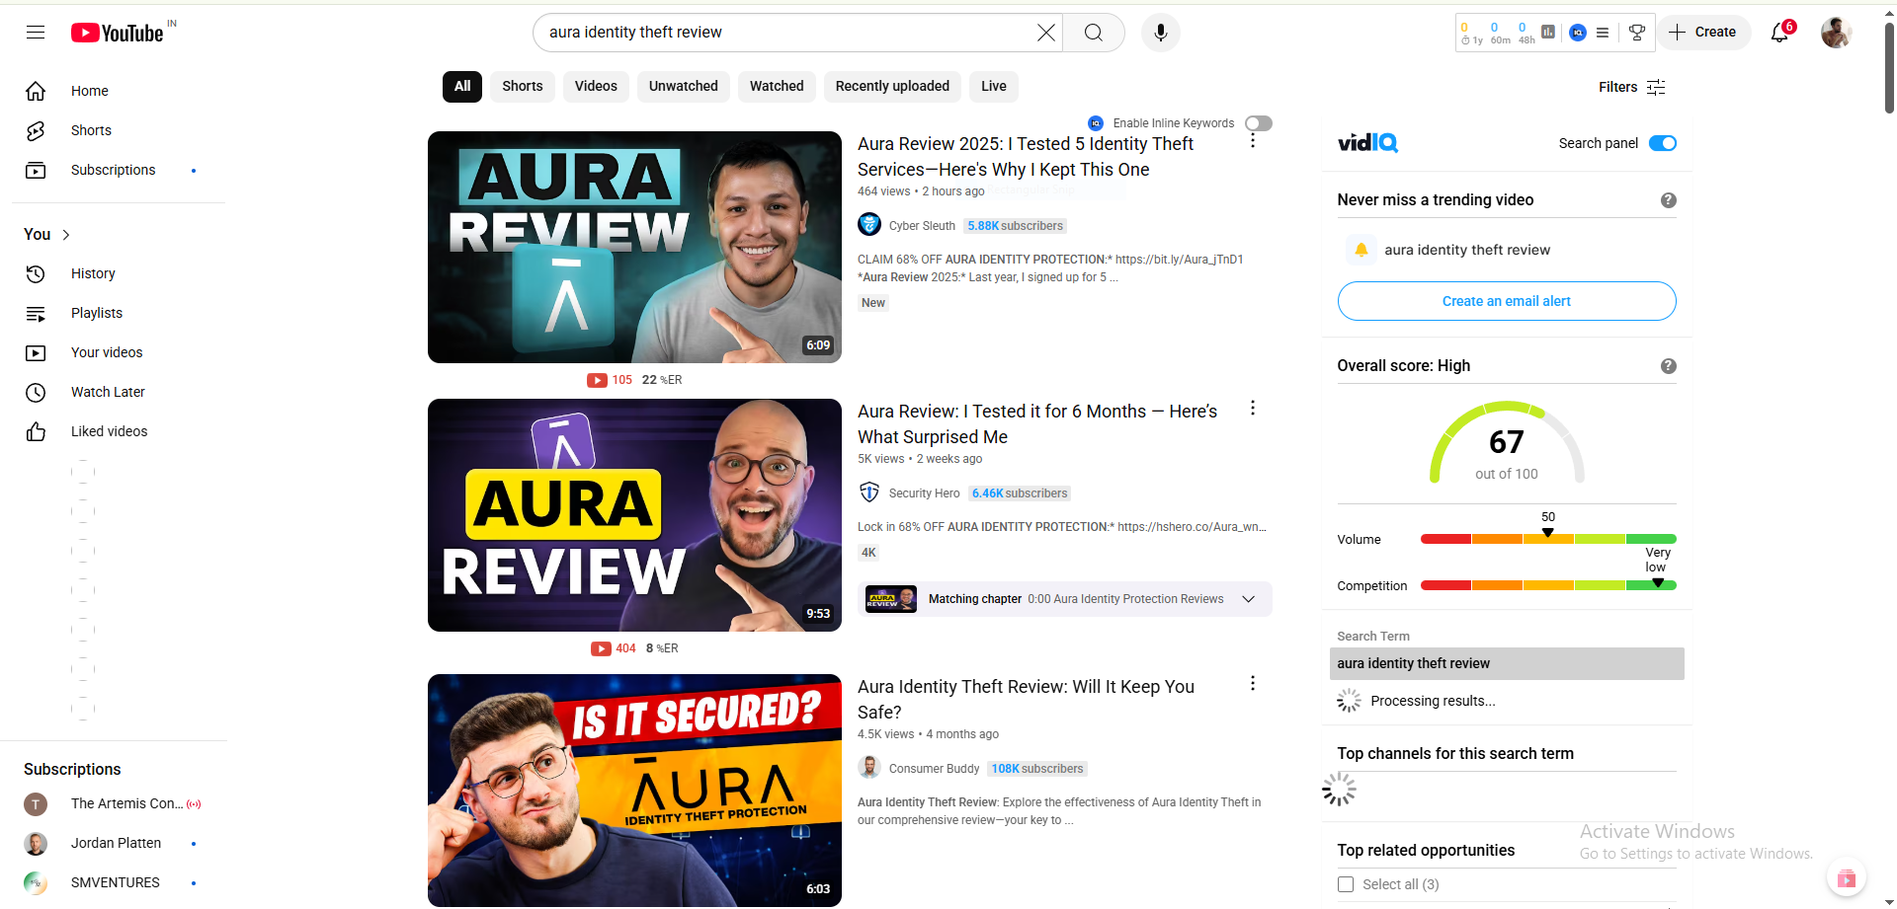
Task: Turn off the vidIQ Search panel toggle
Action: 1663,143
